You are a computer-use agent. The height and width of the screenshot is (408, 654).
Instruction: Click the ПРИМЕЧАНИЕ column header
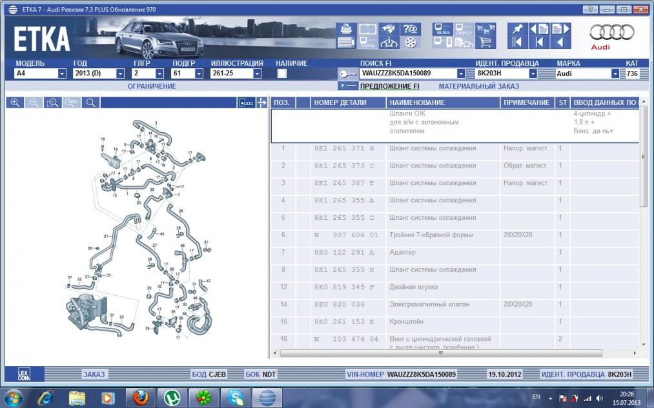coord(527,102)
